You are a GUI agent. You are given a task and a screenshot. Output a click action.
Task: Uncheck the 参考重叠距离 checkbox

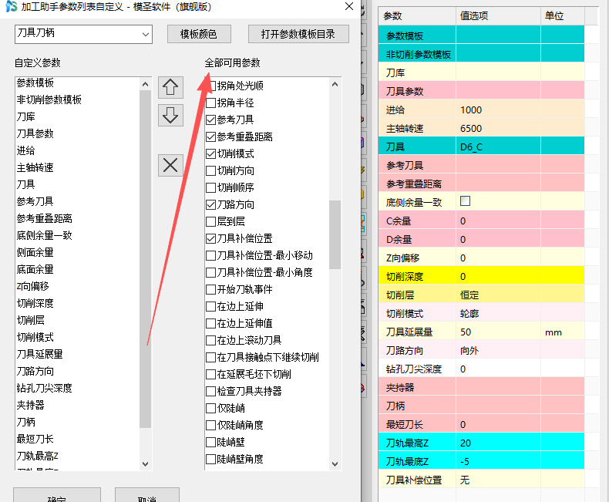point(211,136)
